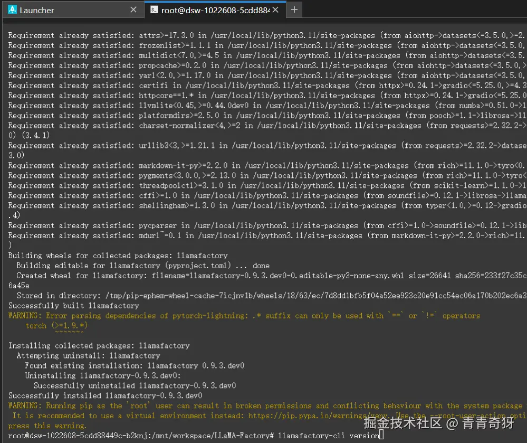
Task: Click the terminal tab shell icon
Action: [x=154, y=10]
